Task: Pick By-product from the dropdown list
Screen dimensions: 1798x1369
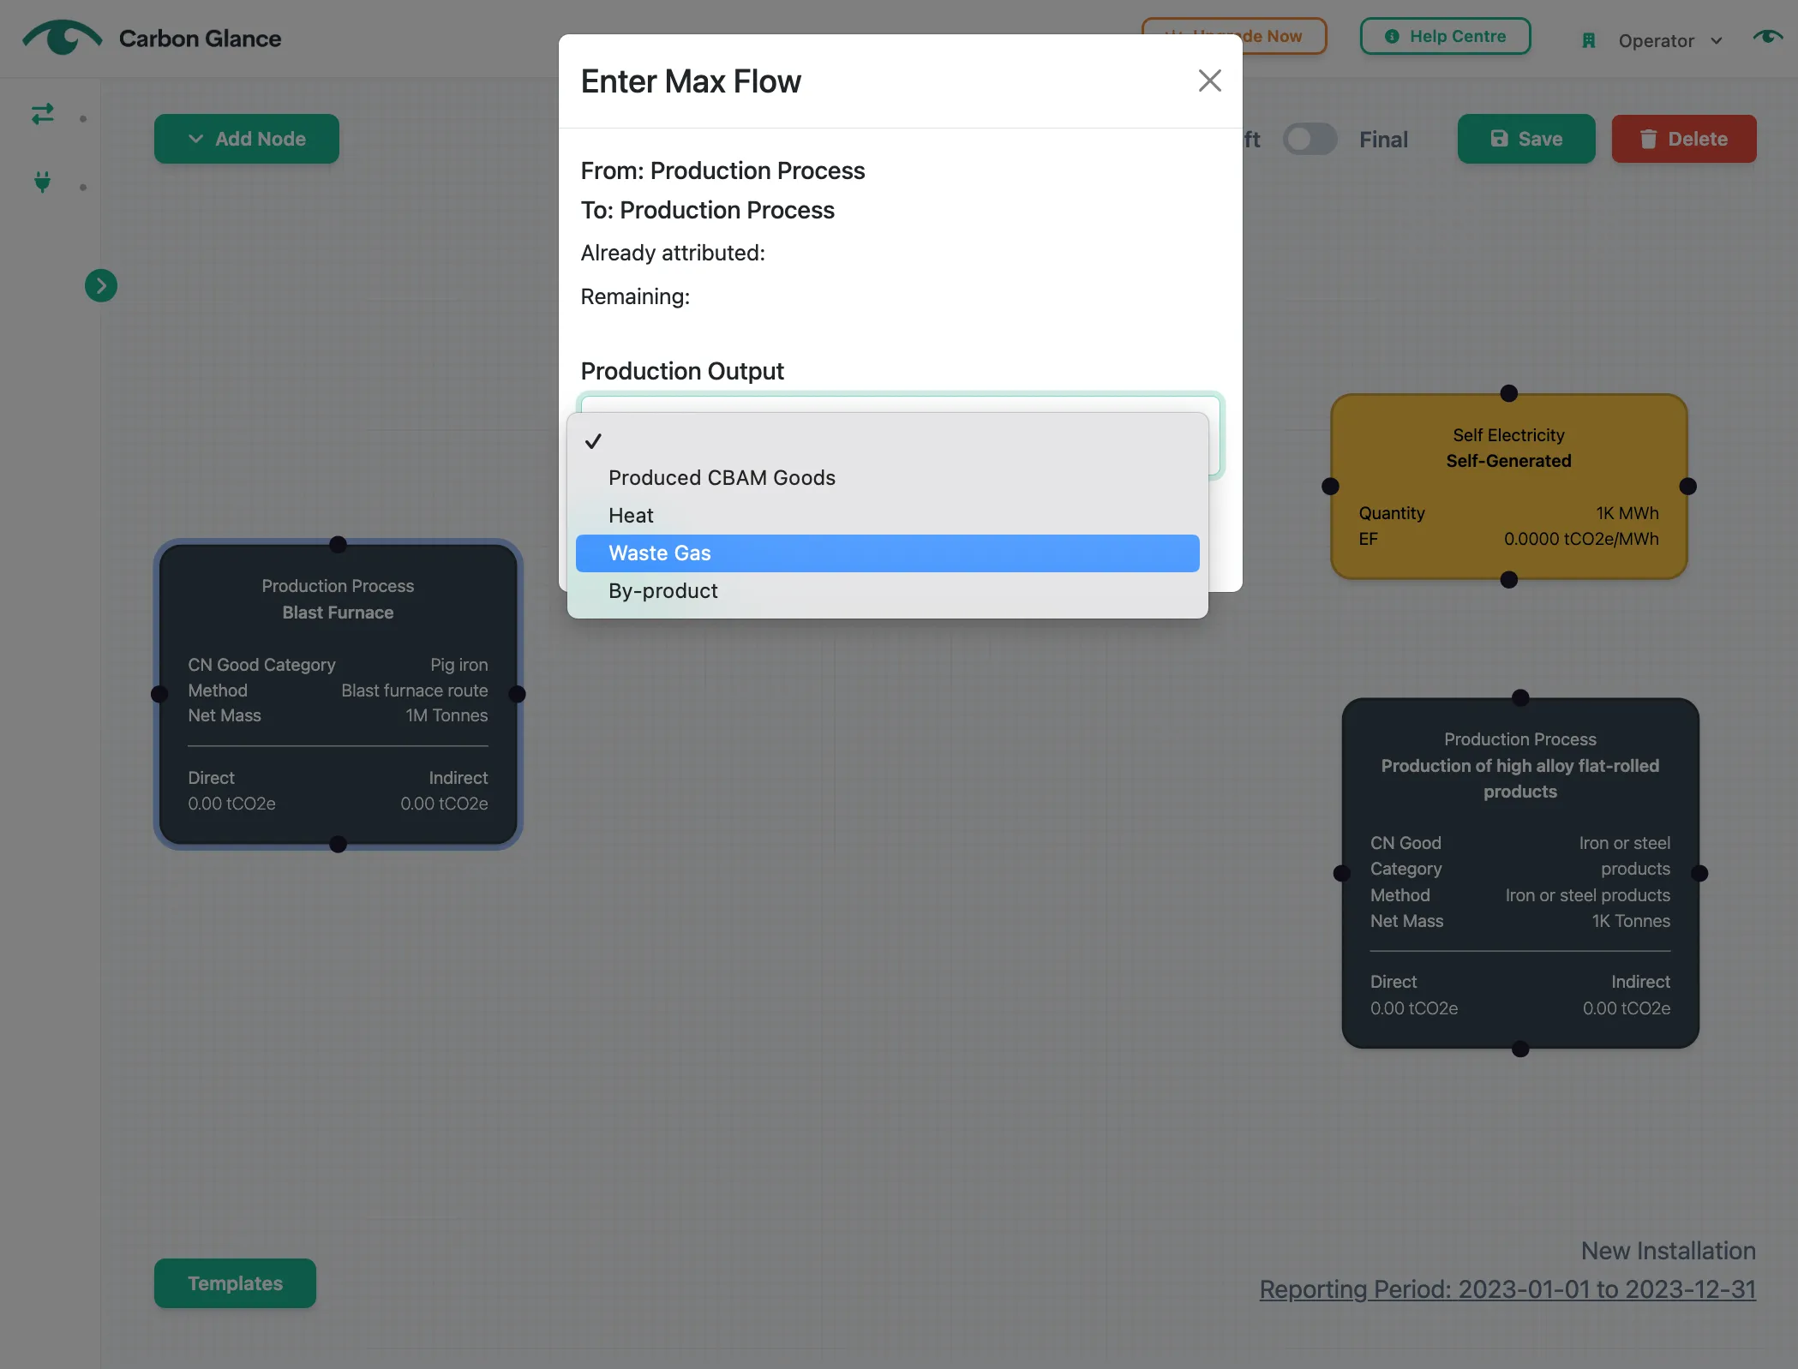Action: [x=887, y=591]
